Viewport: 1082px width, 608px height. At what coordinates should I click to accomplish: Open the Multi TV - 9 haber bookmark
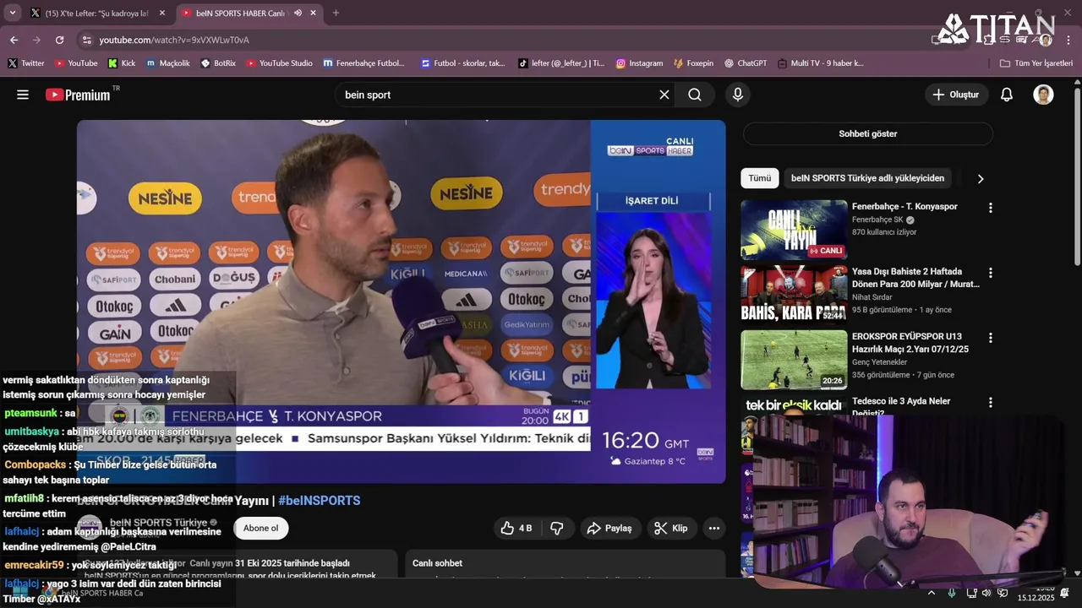pos(821,63)
